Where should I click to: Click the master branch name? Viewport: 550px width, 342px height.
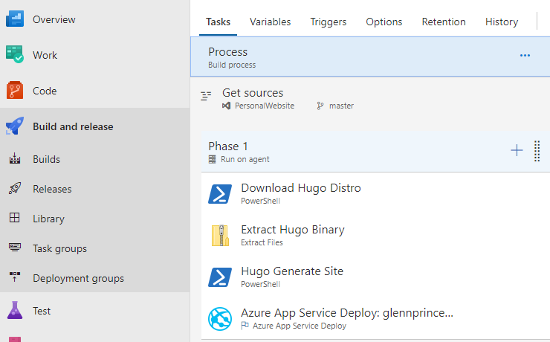pos(341,106)
